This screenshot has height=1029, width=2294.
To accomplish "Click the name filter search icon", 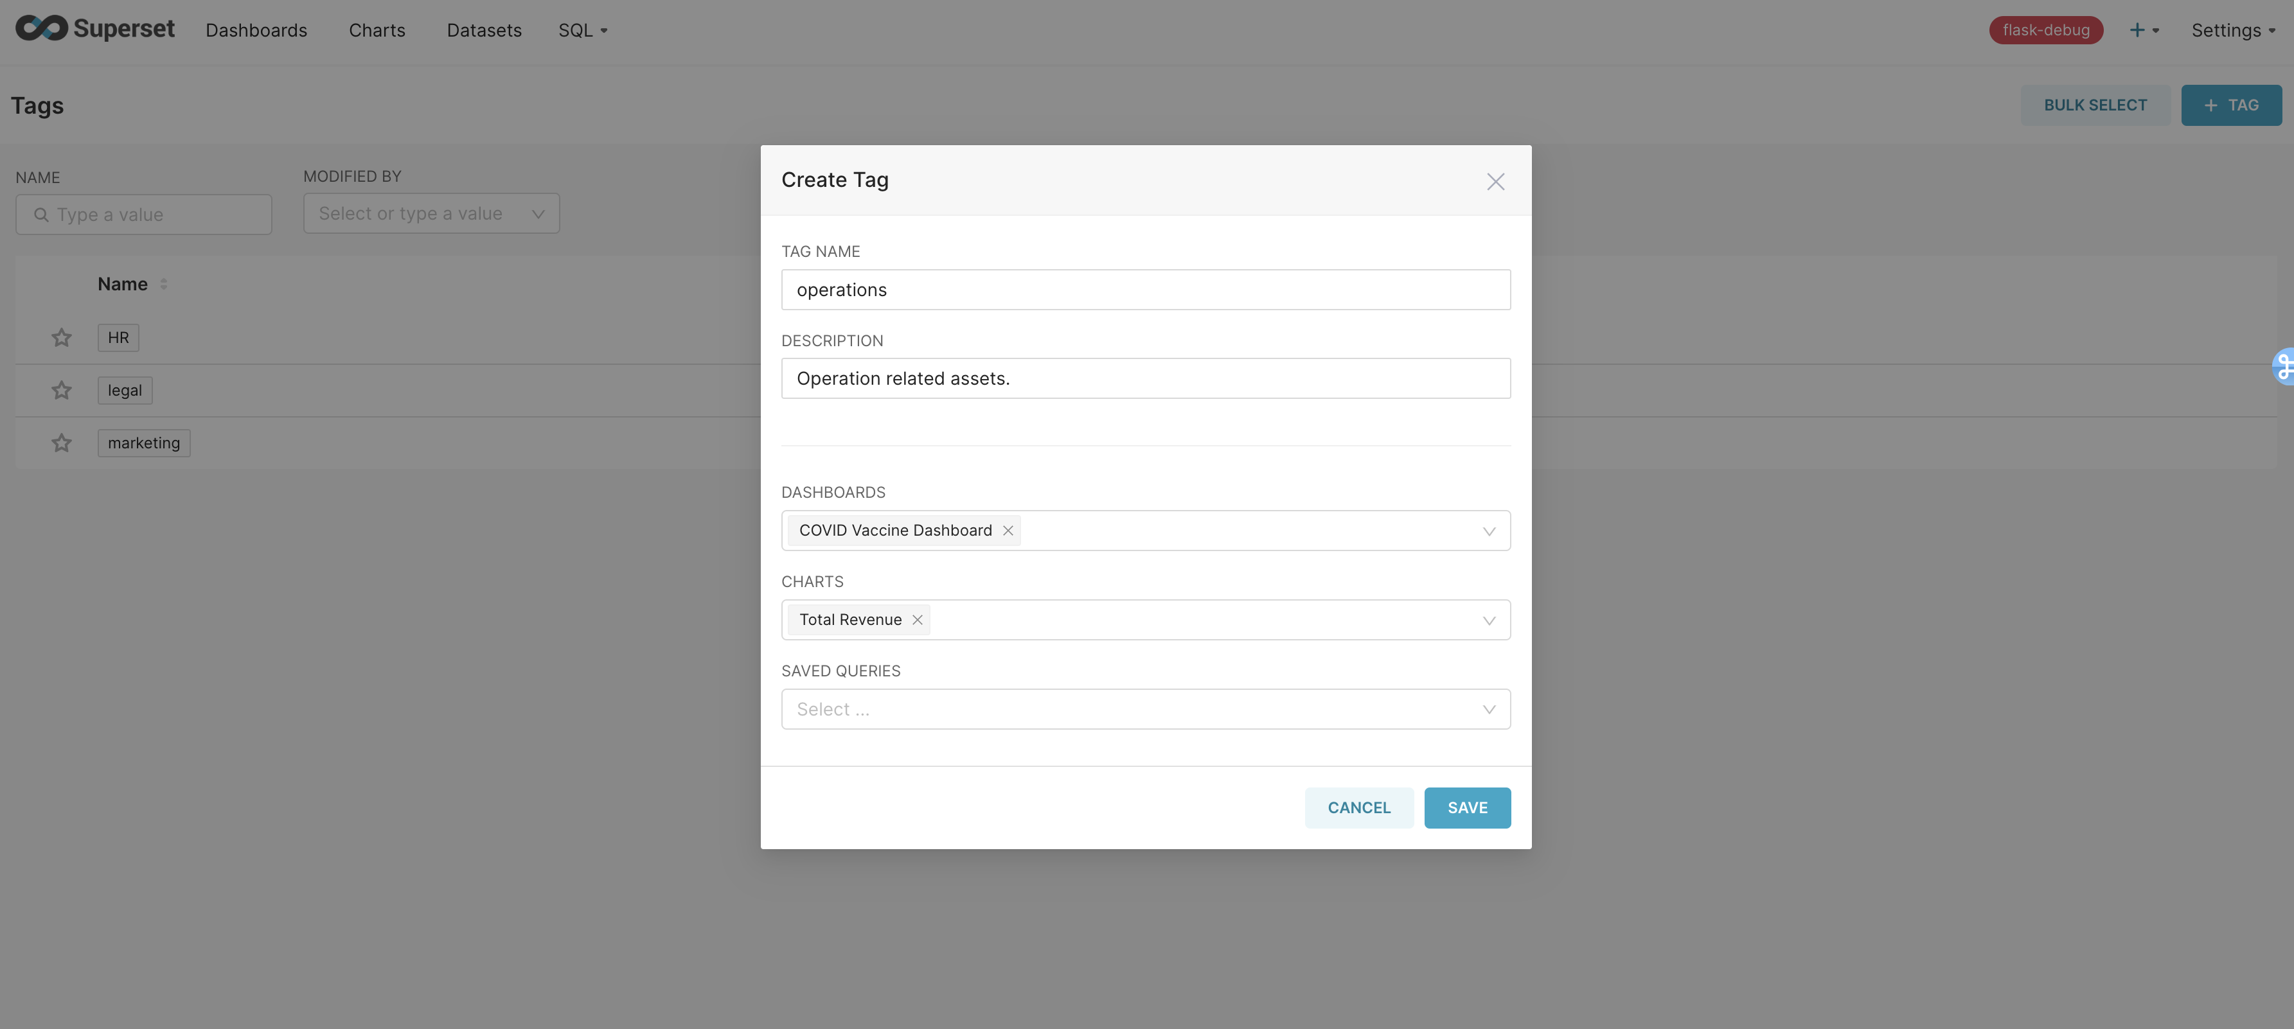I will [41, 215].
